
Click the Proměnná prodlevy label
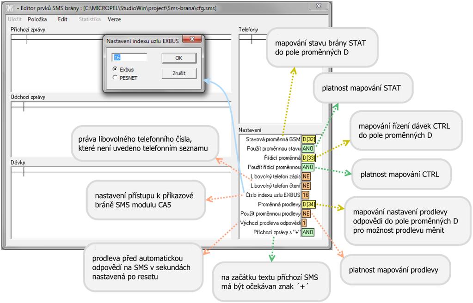[279, 205]
